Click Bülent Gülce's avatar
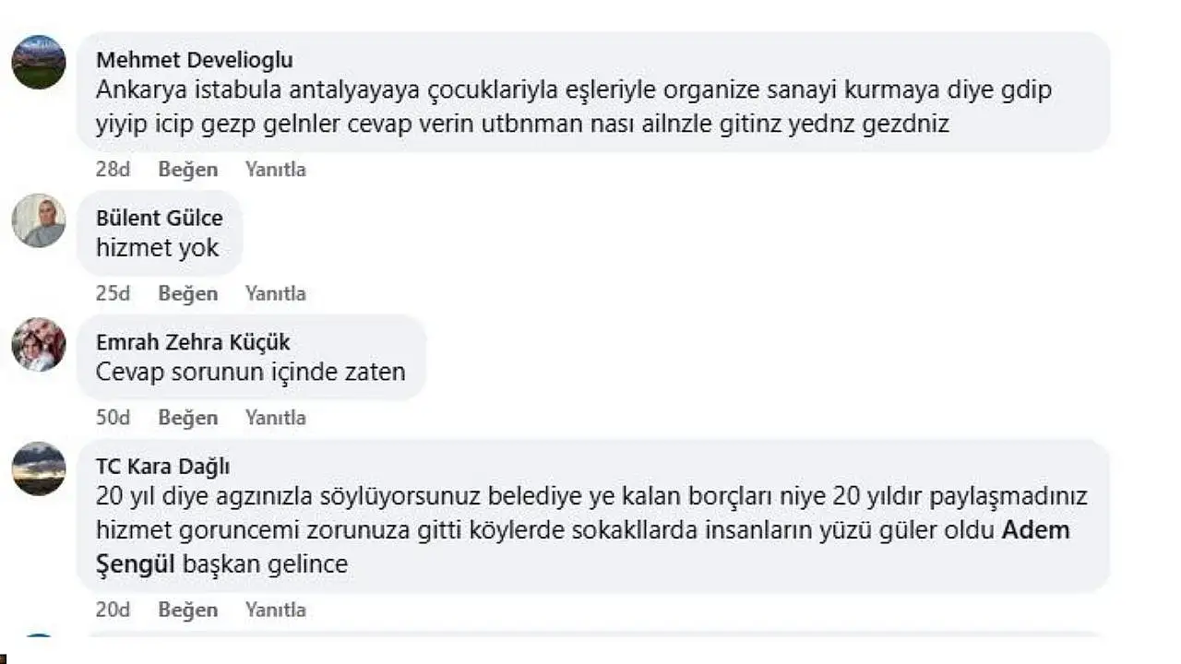 point(39,220)
